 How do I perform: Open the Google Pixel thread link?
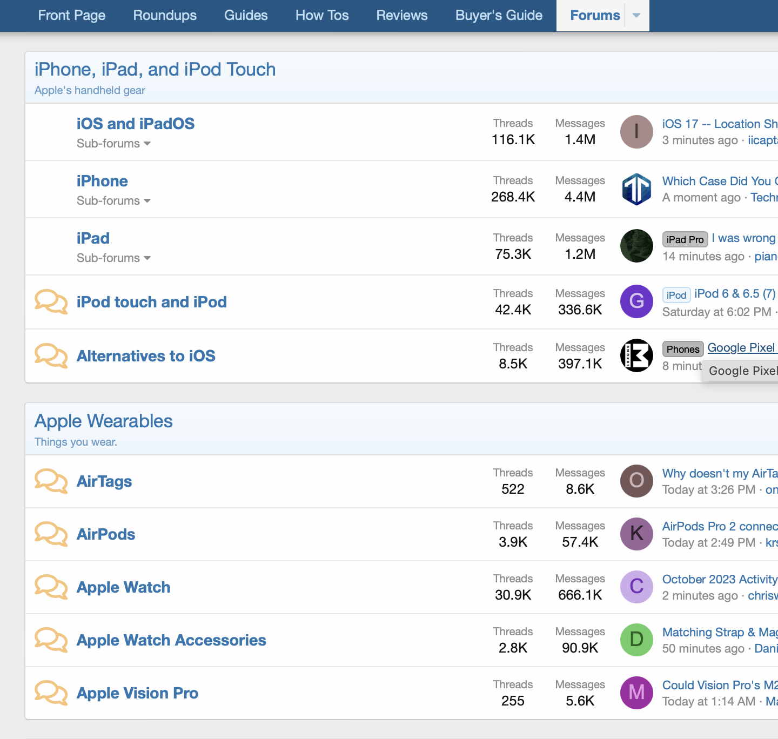point(742,348)
